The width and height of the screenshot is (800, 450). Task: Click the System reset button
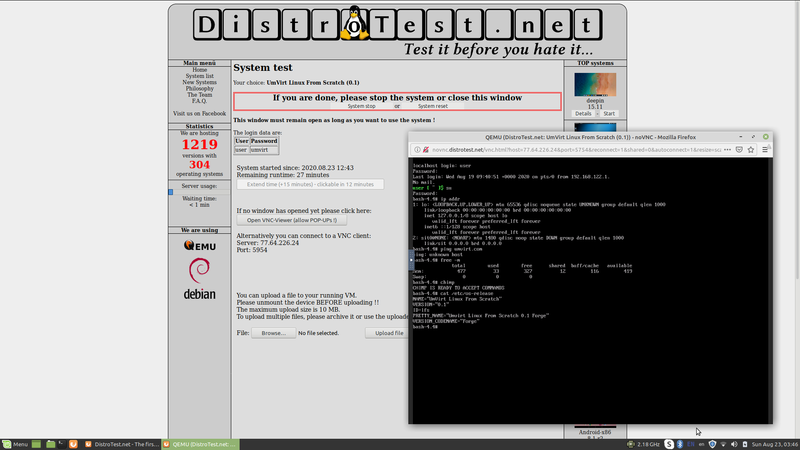[x=432, y=106]
